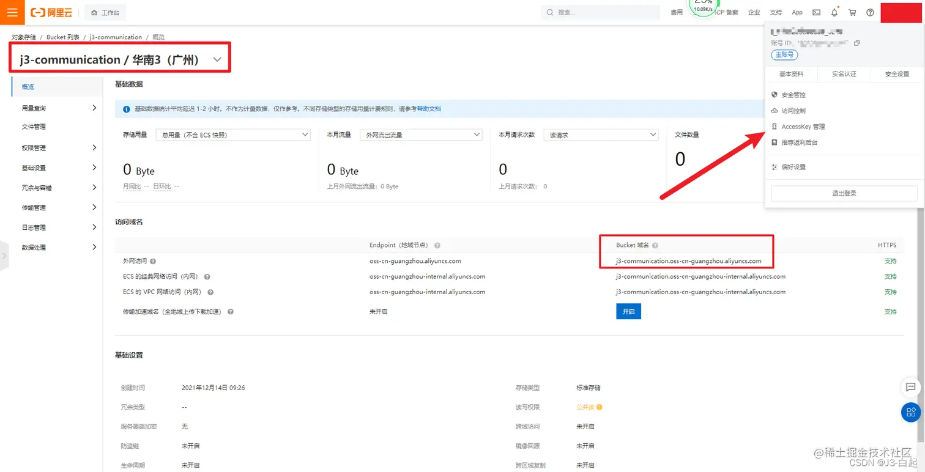Open 偏好设置 in the account menu
This screenshot has height=472, width=925.
[x=793, y=167]
